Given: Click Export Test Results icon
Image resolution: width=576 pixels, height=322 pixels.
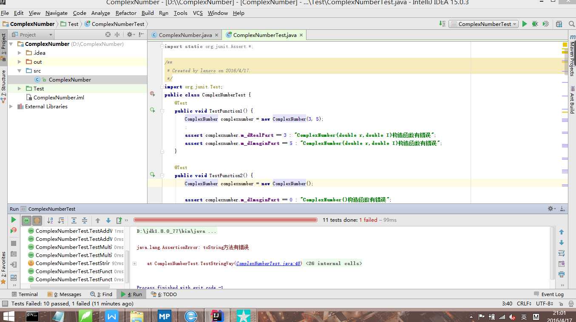Looking at the screenshot, I should (x=119, y=220).
